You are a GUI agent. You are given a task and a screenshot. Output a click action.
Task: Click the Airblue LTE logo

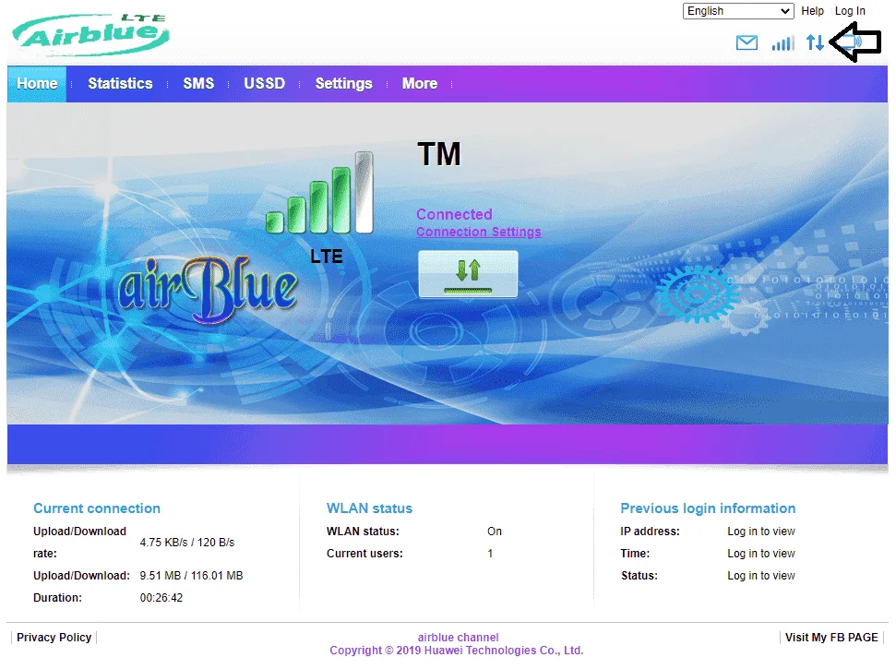pos(90,34)
